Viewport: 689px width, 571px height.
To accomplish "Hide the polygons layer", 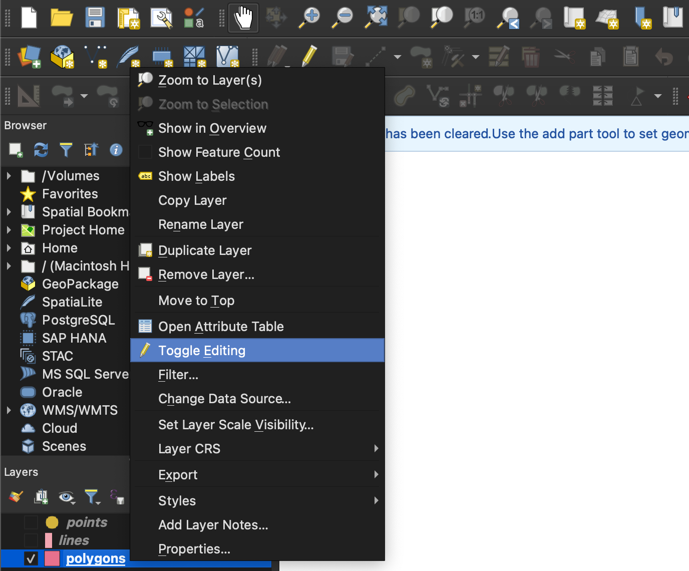I will (x=31, y=558).
